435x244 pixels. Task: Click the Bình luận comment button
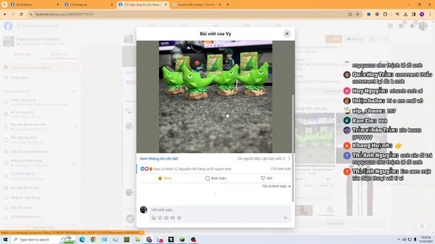point(215,178)
